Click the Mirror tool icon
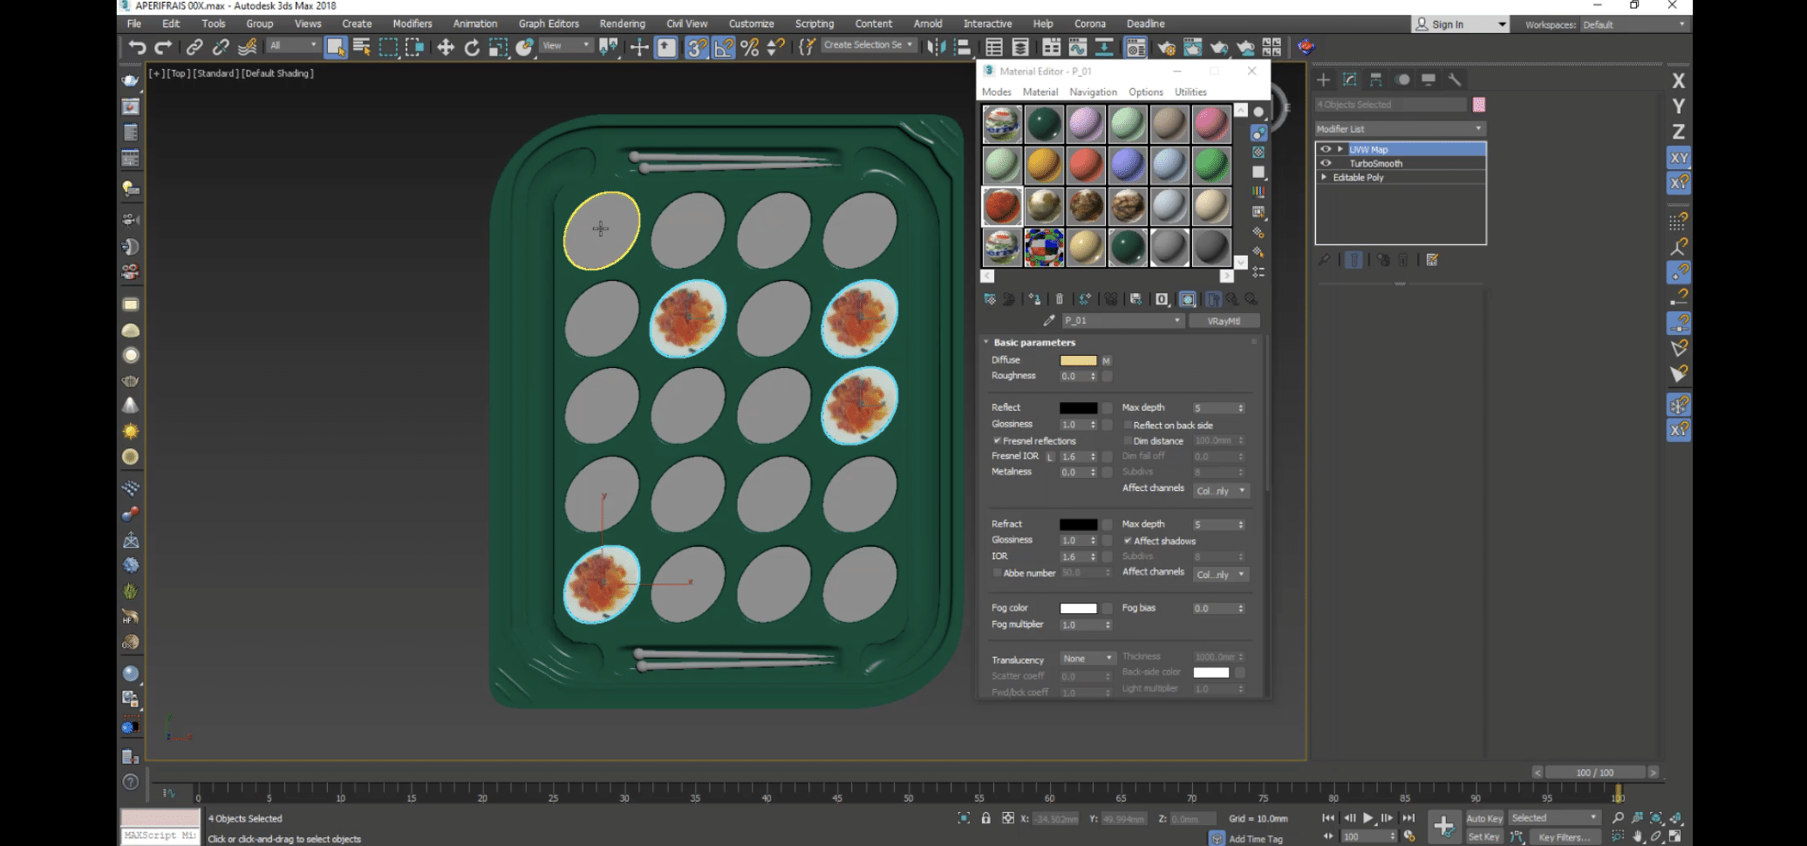The height and width of the screenshot is (846, 1807). click(937, 47)
